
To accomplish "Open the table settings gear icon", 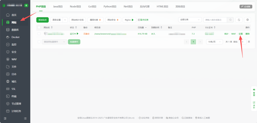I will point(247,20).
